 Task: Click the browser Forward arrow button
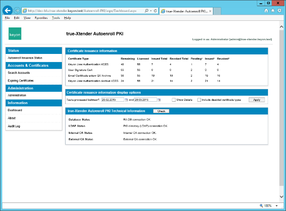(17, 11)
